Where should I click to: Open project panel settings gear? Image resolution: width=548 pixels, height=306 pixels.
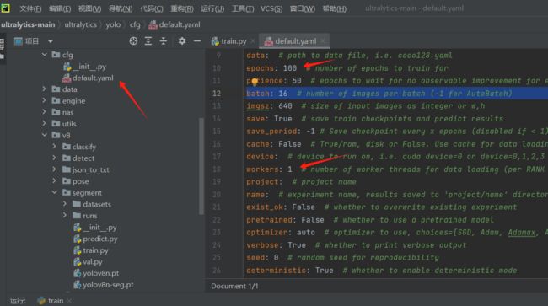182,41
